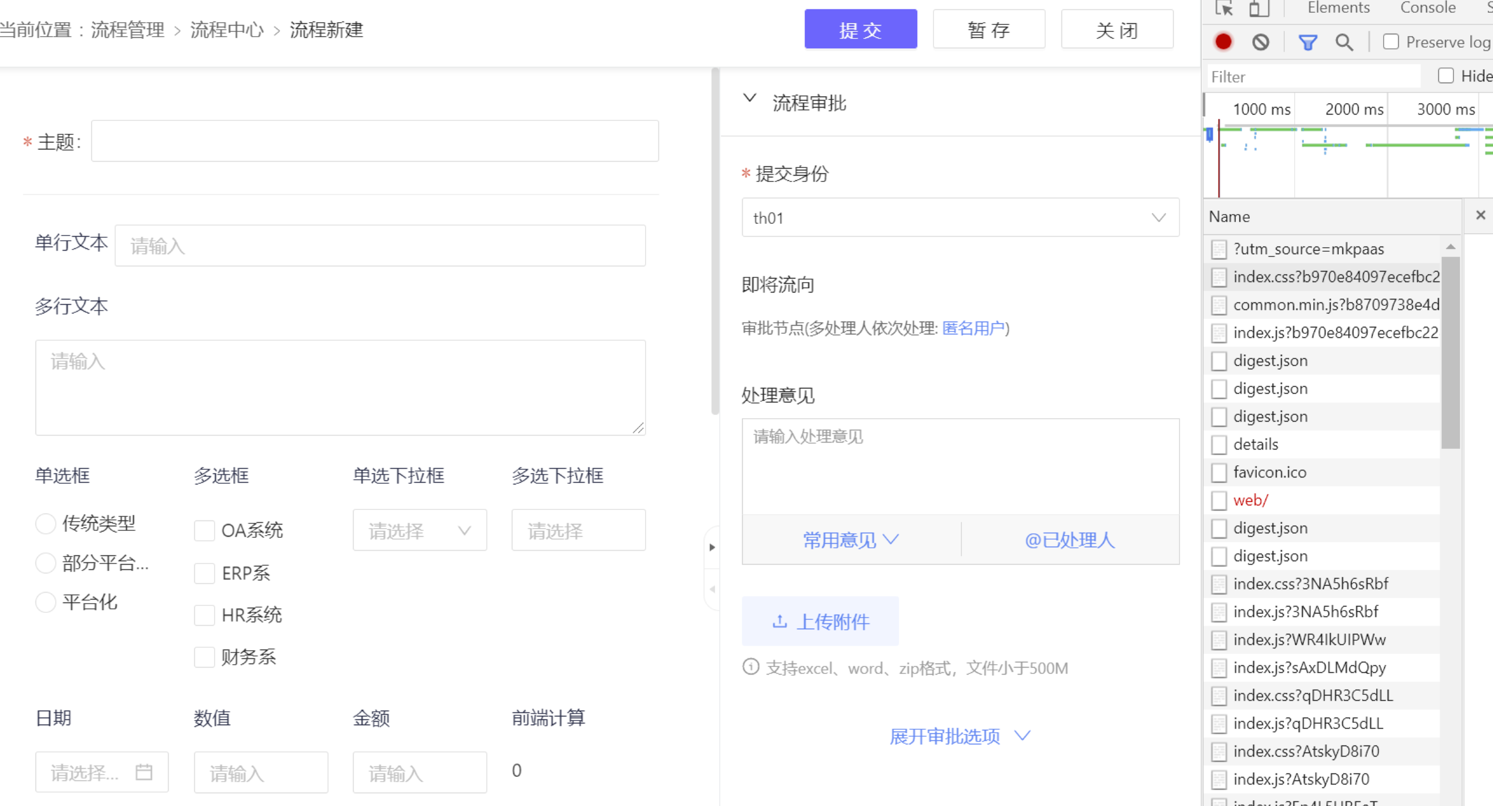This screenshot has width=1493, height=806.
Task: Click the clear network log icon
Action: point(1260,42)
